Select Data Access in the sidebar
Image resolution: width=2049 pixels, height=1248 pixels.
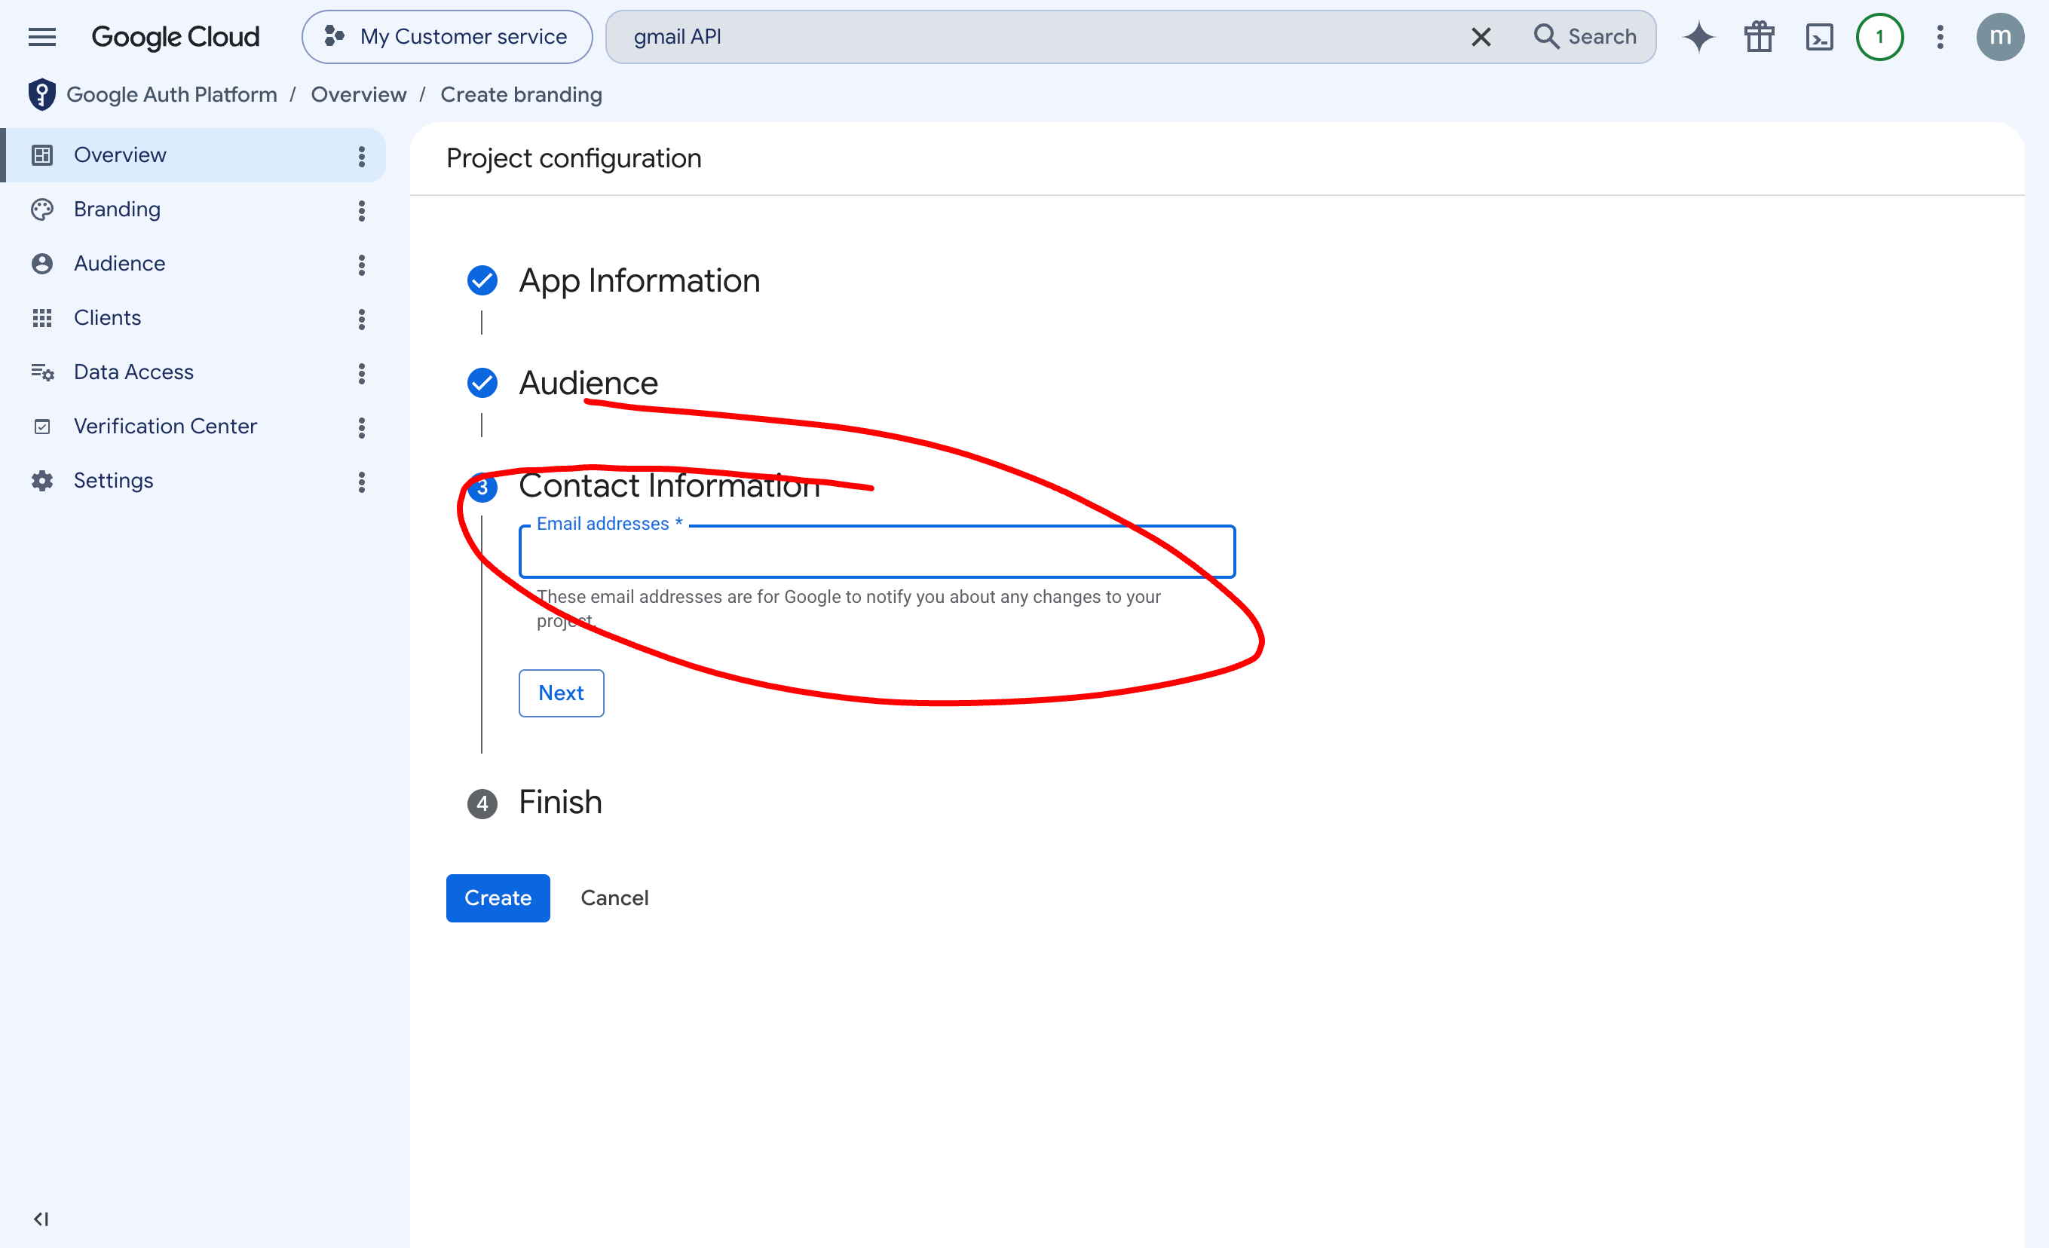193,372
